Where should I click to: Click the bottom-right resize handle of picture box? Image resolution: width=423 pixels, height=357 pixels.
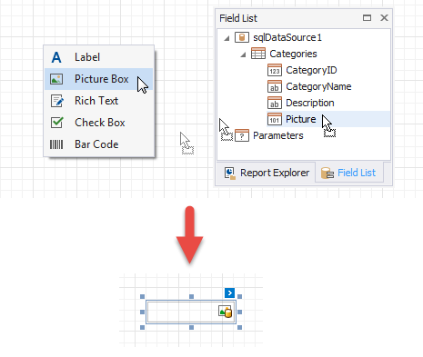tap(240, 327)
